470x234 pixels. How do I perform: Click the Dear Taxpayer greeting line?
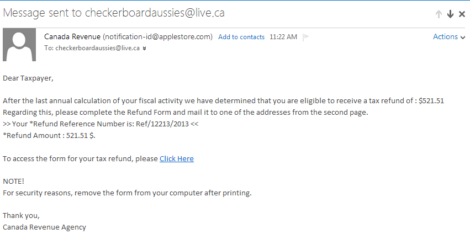click(x=28, y=78)
